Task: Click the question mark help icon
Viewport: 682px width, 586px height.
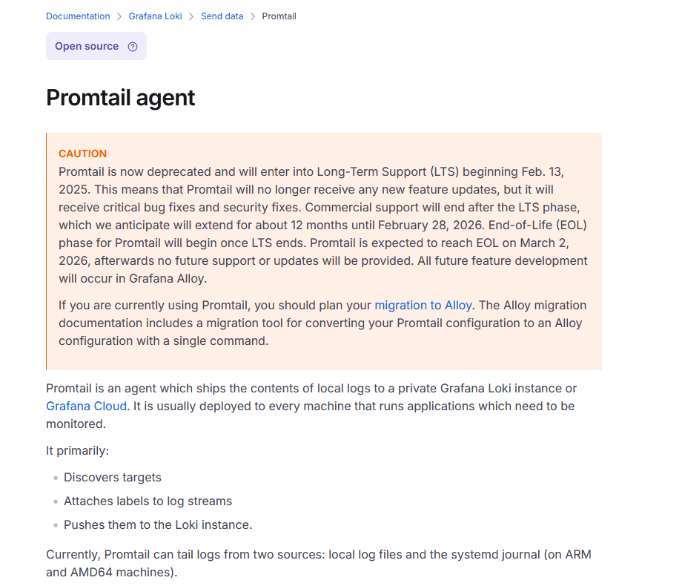Action: [133, 46]
